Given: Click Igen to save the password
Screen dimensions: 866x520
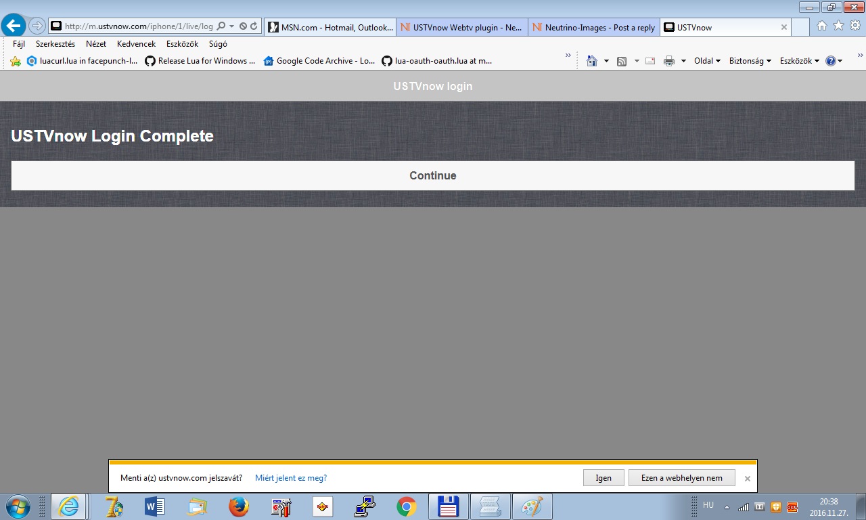Looking at the screenshot, I should (603, 478).
